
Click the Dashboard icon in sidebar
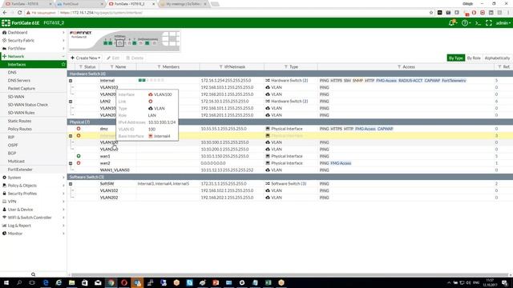click(x=4, y=32)
